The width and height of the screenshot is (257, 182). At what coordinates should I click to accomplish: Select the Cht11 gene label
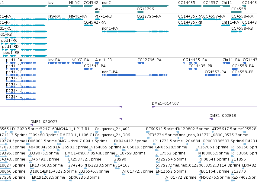pyautogui.click(x=226, y=3)
